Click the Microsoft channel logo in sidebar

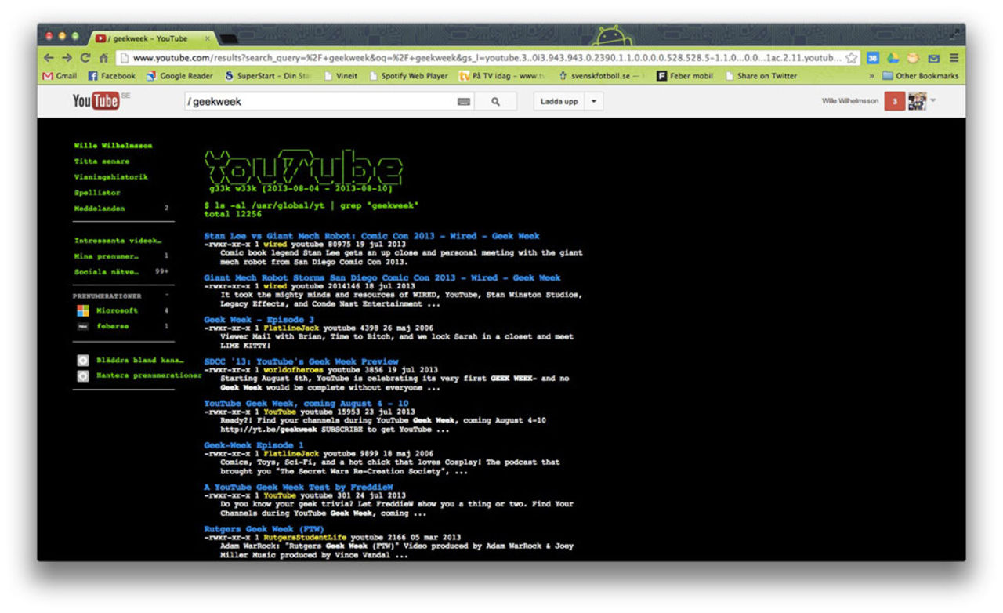click(83, 310)
